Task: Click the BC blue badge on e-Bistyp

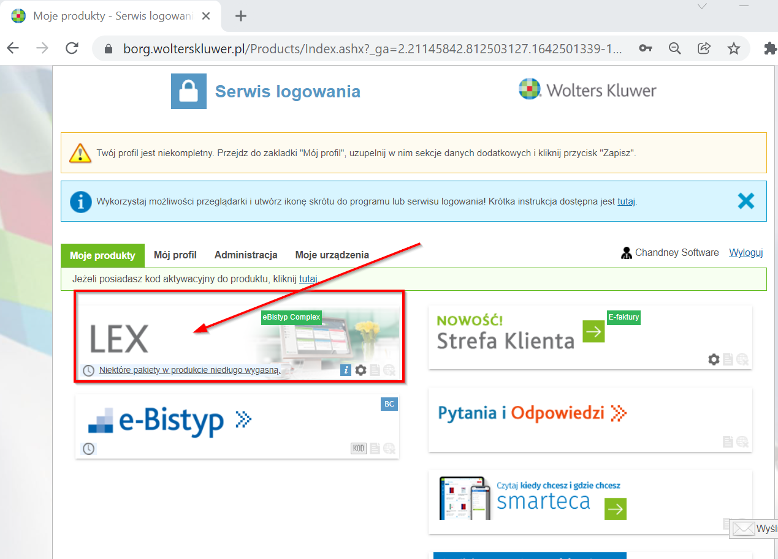Action: pos(389,404)
